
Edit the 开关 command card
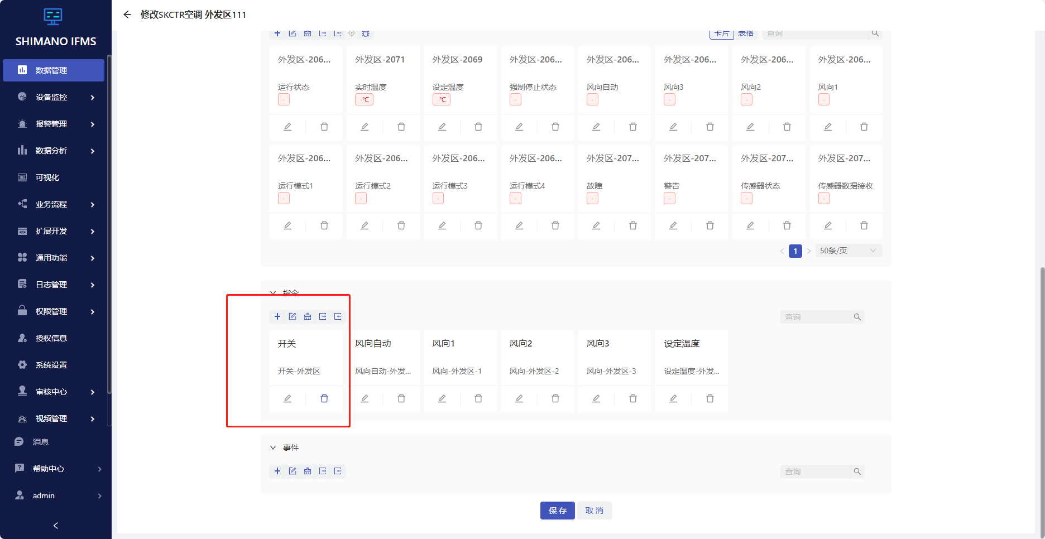pyautogui.click(x=287, y=398)
